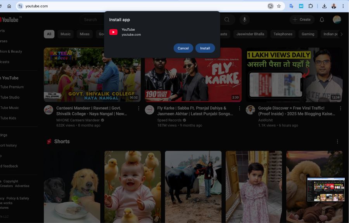Click the Create button
349x223 pixels.
(302, 19)
